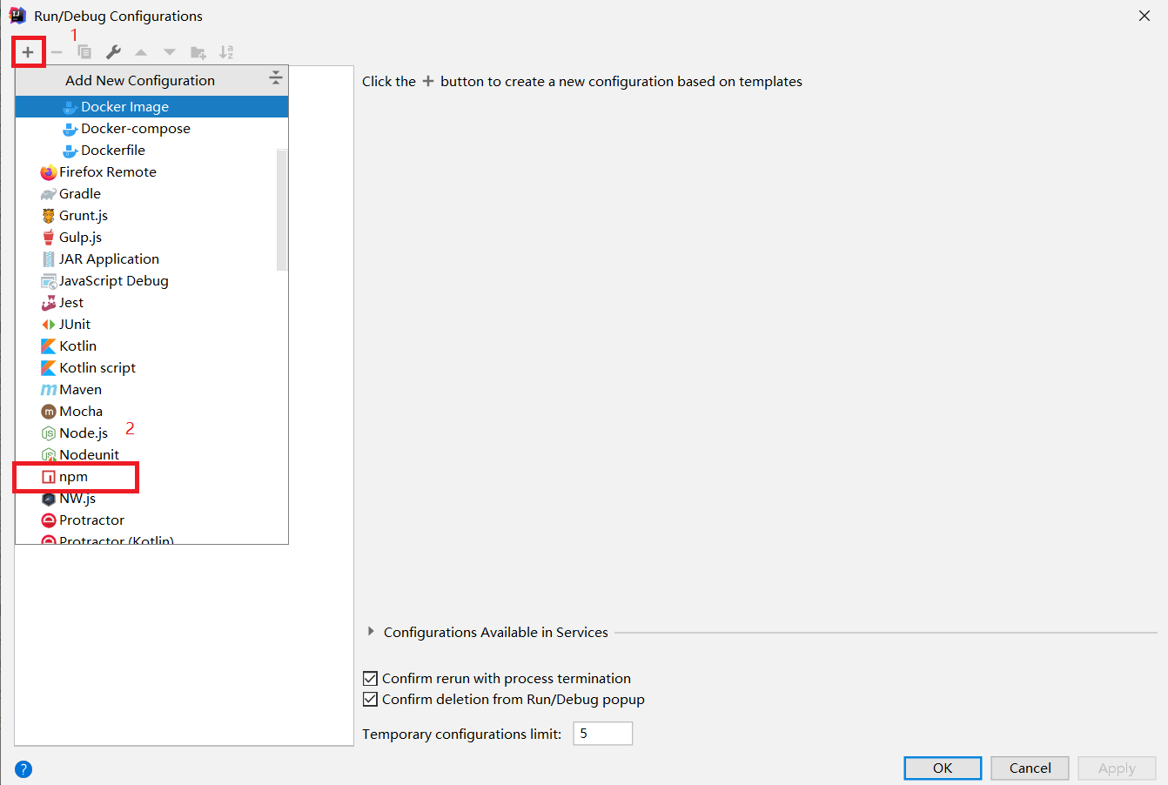Screen dimensions: 1168x785
Task: Pick Nodeunit configuration entry
Action: point(151,455)
